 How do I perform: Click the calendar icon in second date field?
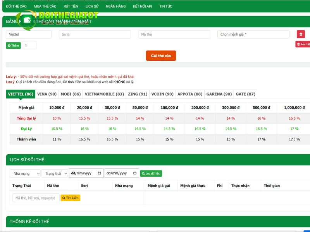135,173
